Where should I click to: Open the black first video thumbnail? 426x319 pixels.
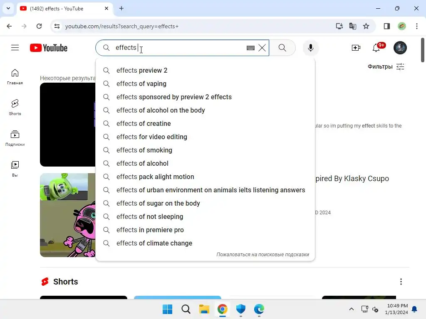point(68,125)
